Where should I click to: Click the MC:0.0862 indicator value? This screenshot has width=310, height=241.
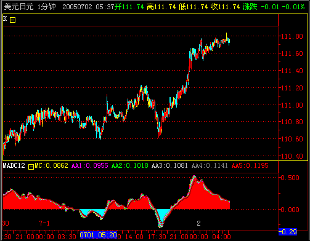tap(52, 165)
